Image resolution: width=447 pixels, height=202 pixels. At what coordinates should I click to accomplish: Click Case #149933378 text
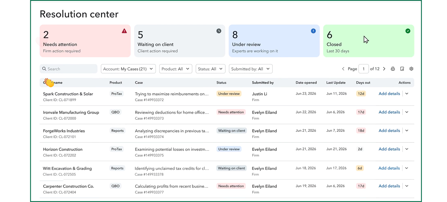[x=149, y=174]
